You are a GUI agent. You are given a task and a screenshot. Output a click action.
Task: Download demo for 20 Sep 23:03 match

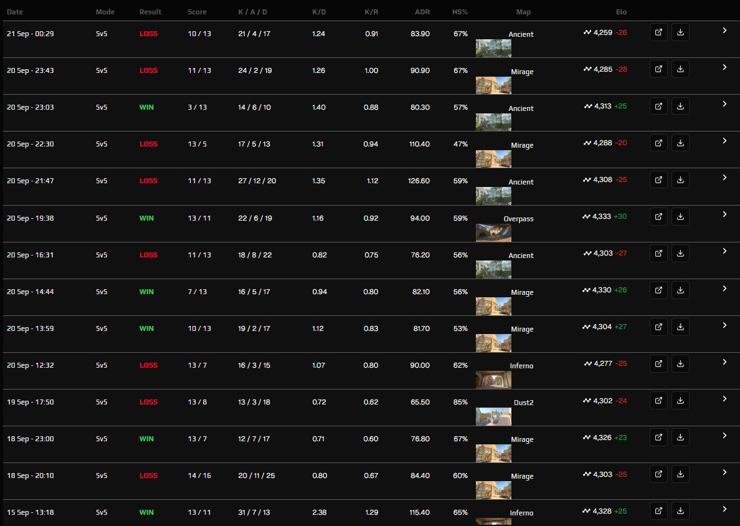[680, 106]
